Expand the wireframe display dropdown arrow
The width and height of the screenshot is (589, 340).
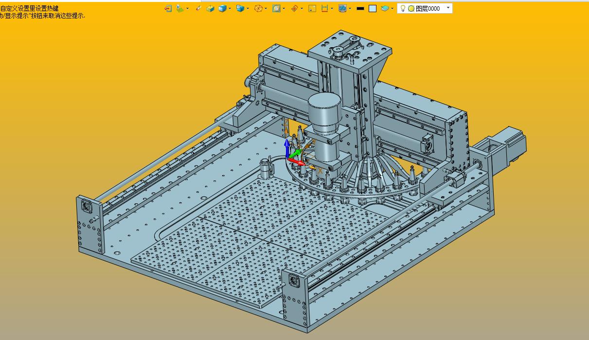(266, 8)
